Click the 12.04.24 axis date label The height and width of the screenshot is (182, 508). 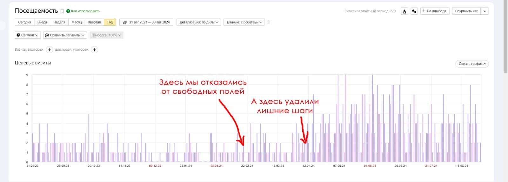coord(309,166)
